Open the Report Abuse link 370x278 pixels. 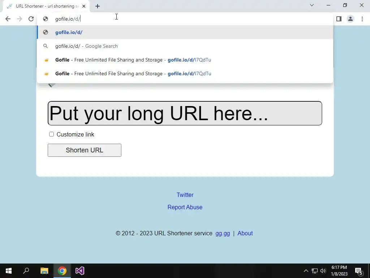(185, 207)
